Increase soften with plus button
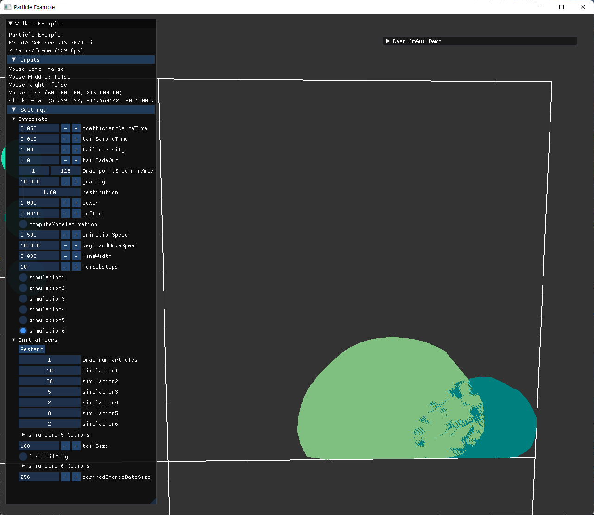 coord(76,214)
